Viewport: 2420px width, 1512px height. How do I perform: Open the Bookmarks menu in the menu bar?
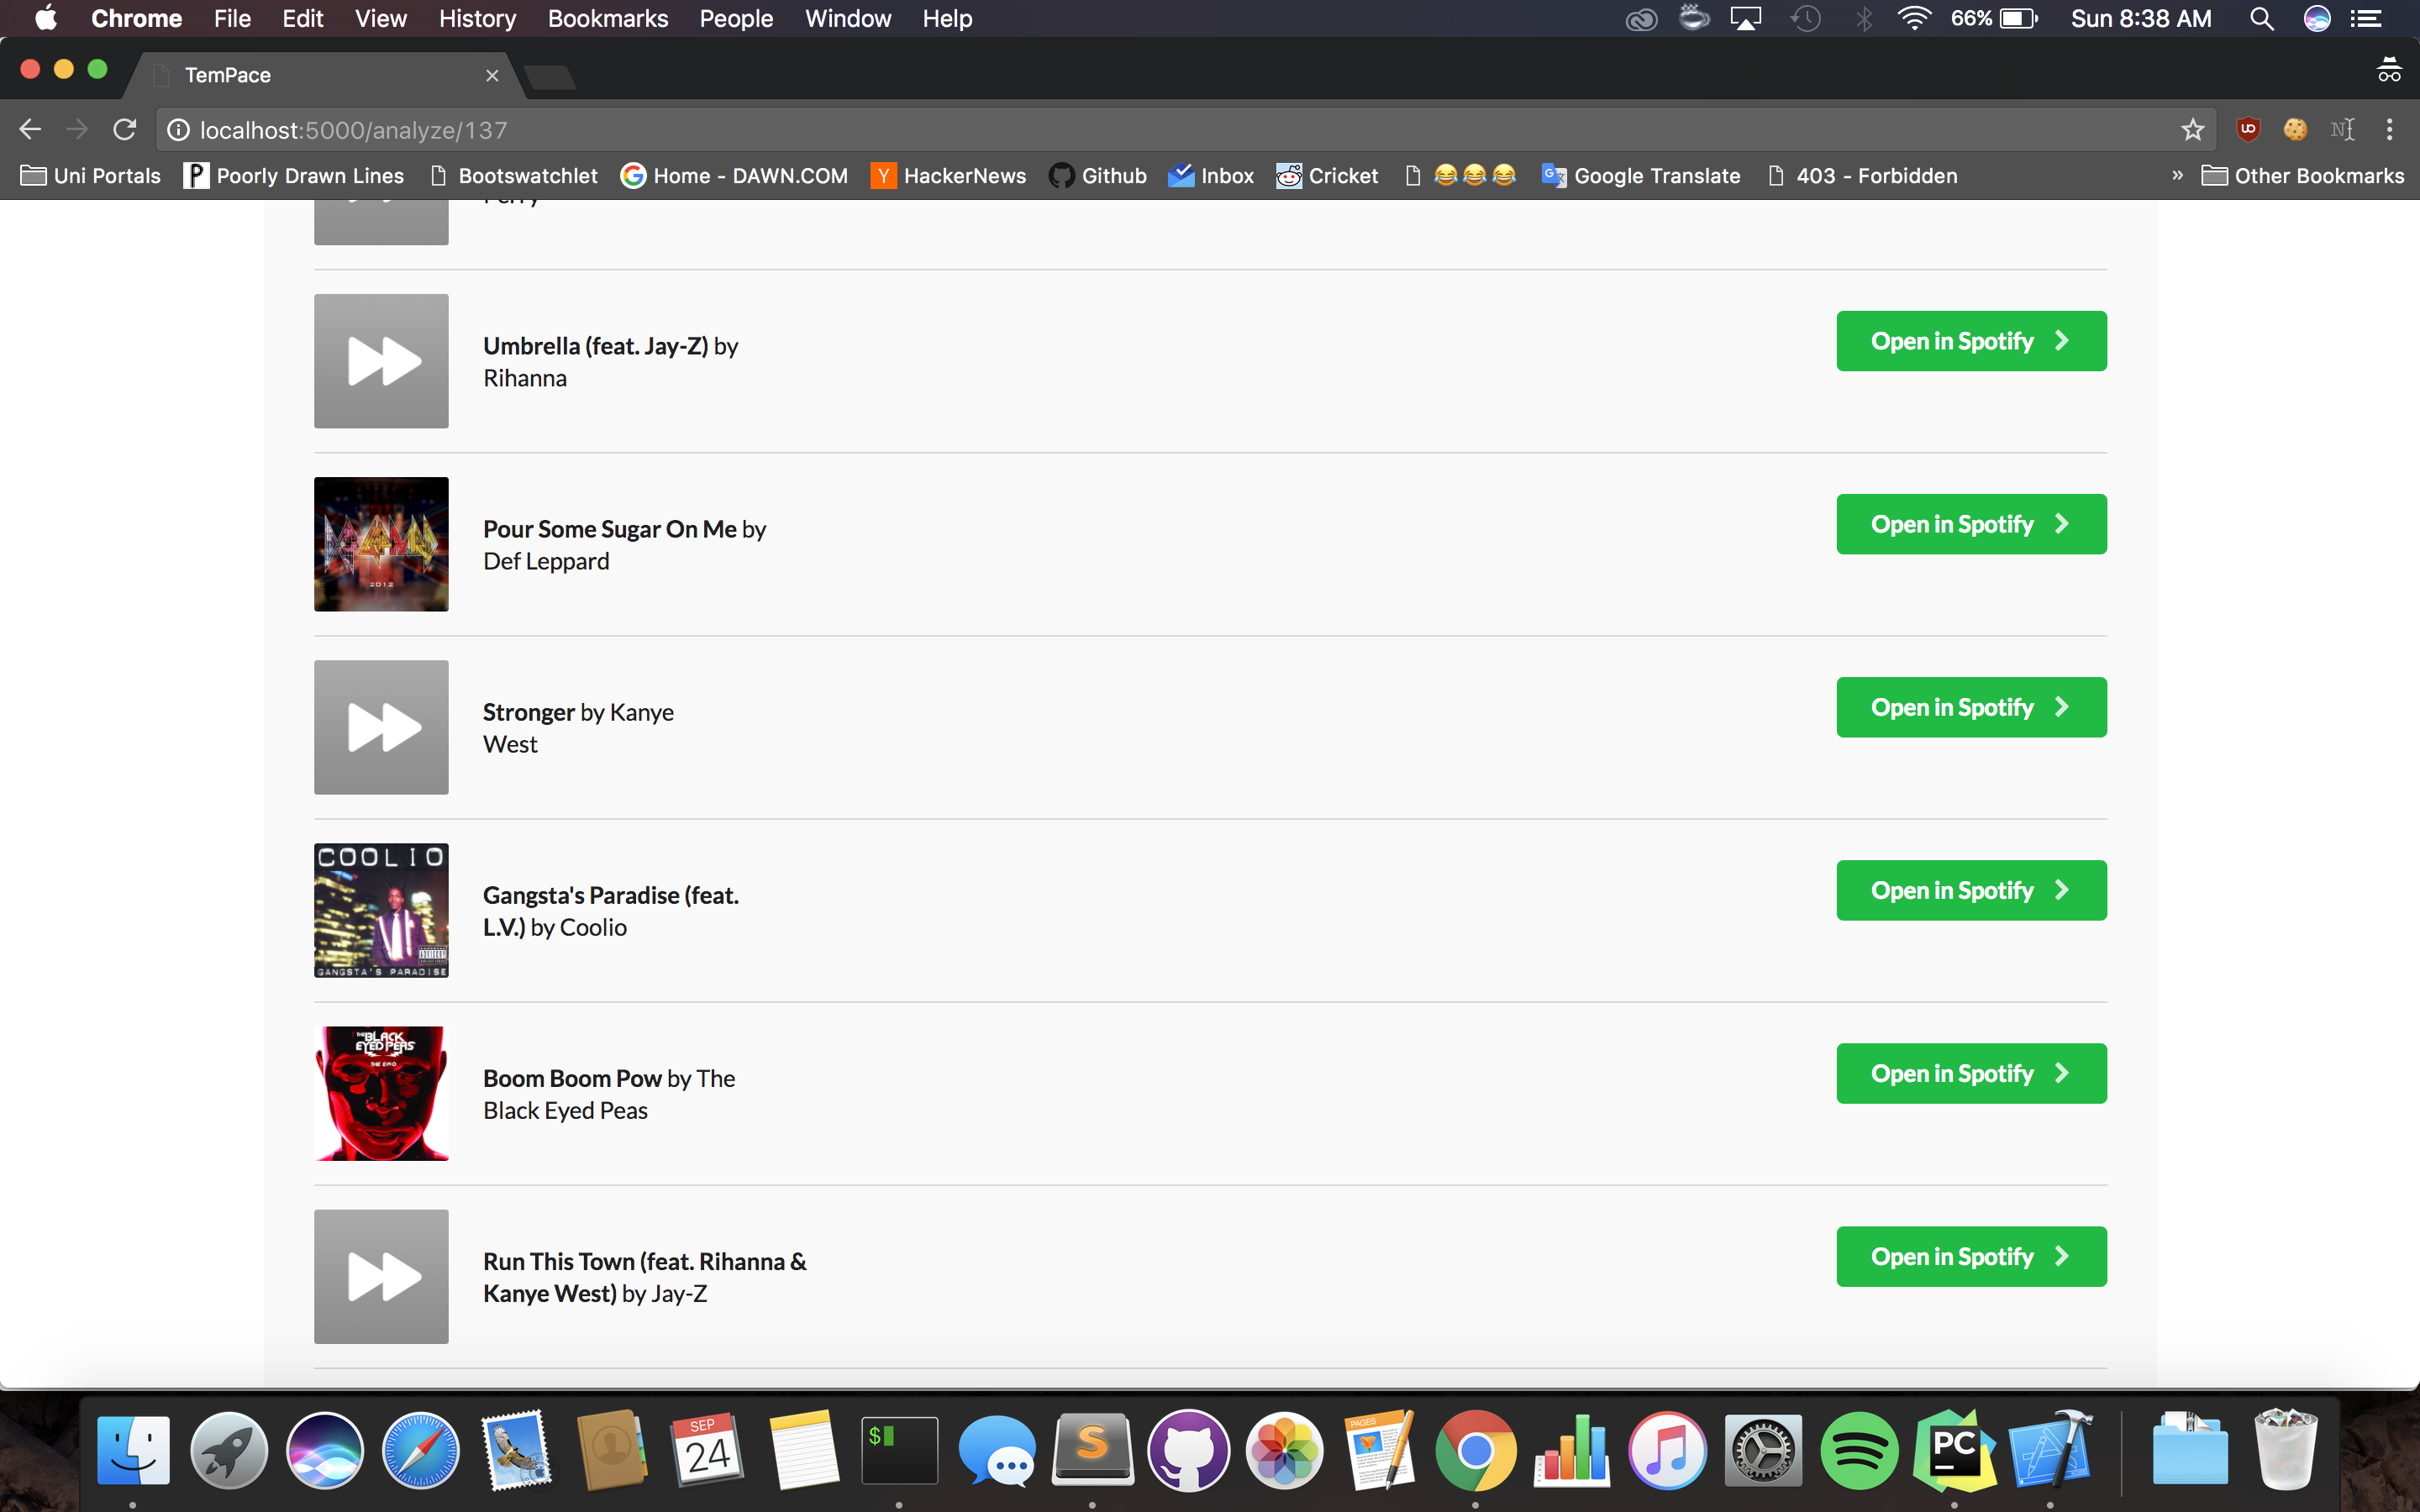[x=607, y=19]
